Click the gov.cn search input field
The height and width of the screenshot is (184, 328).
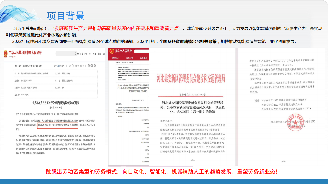[x=65, y=54]
